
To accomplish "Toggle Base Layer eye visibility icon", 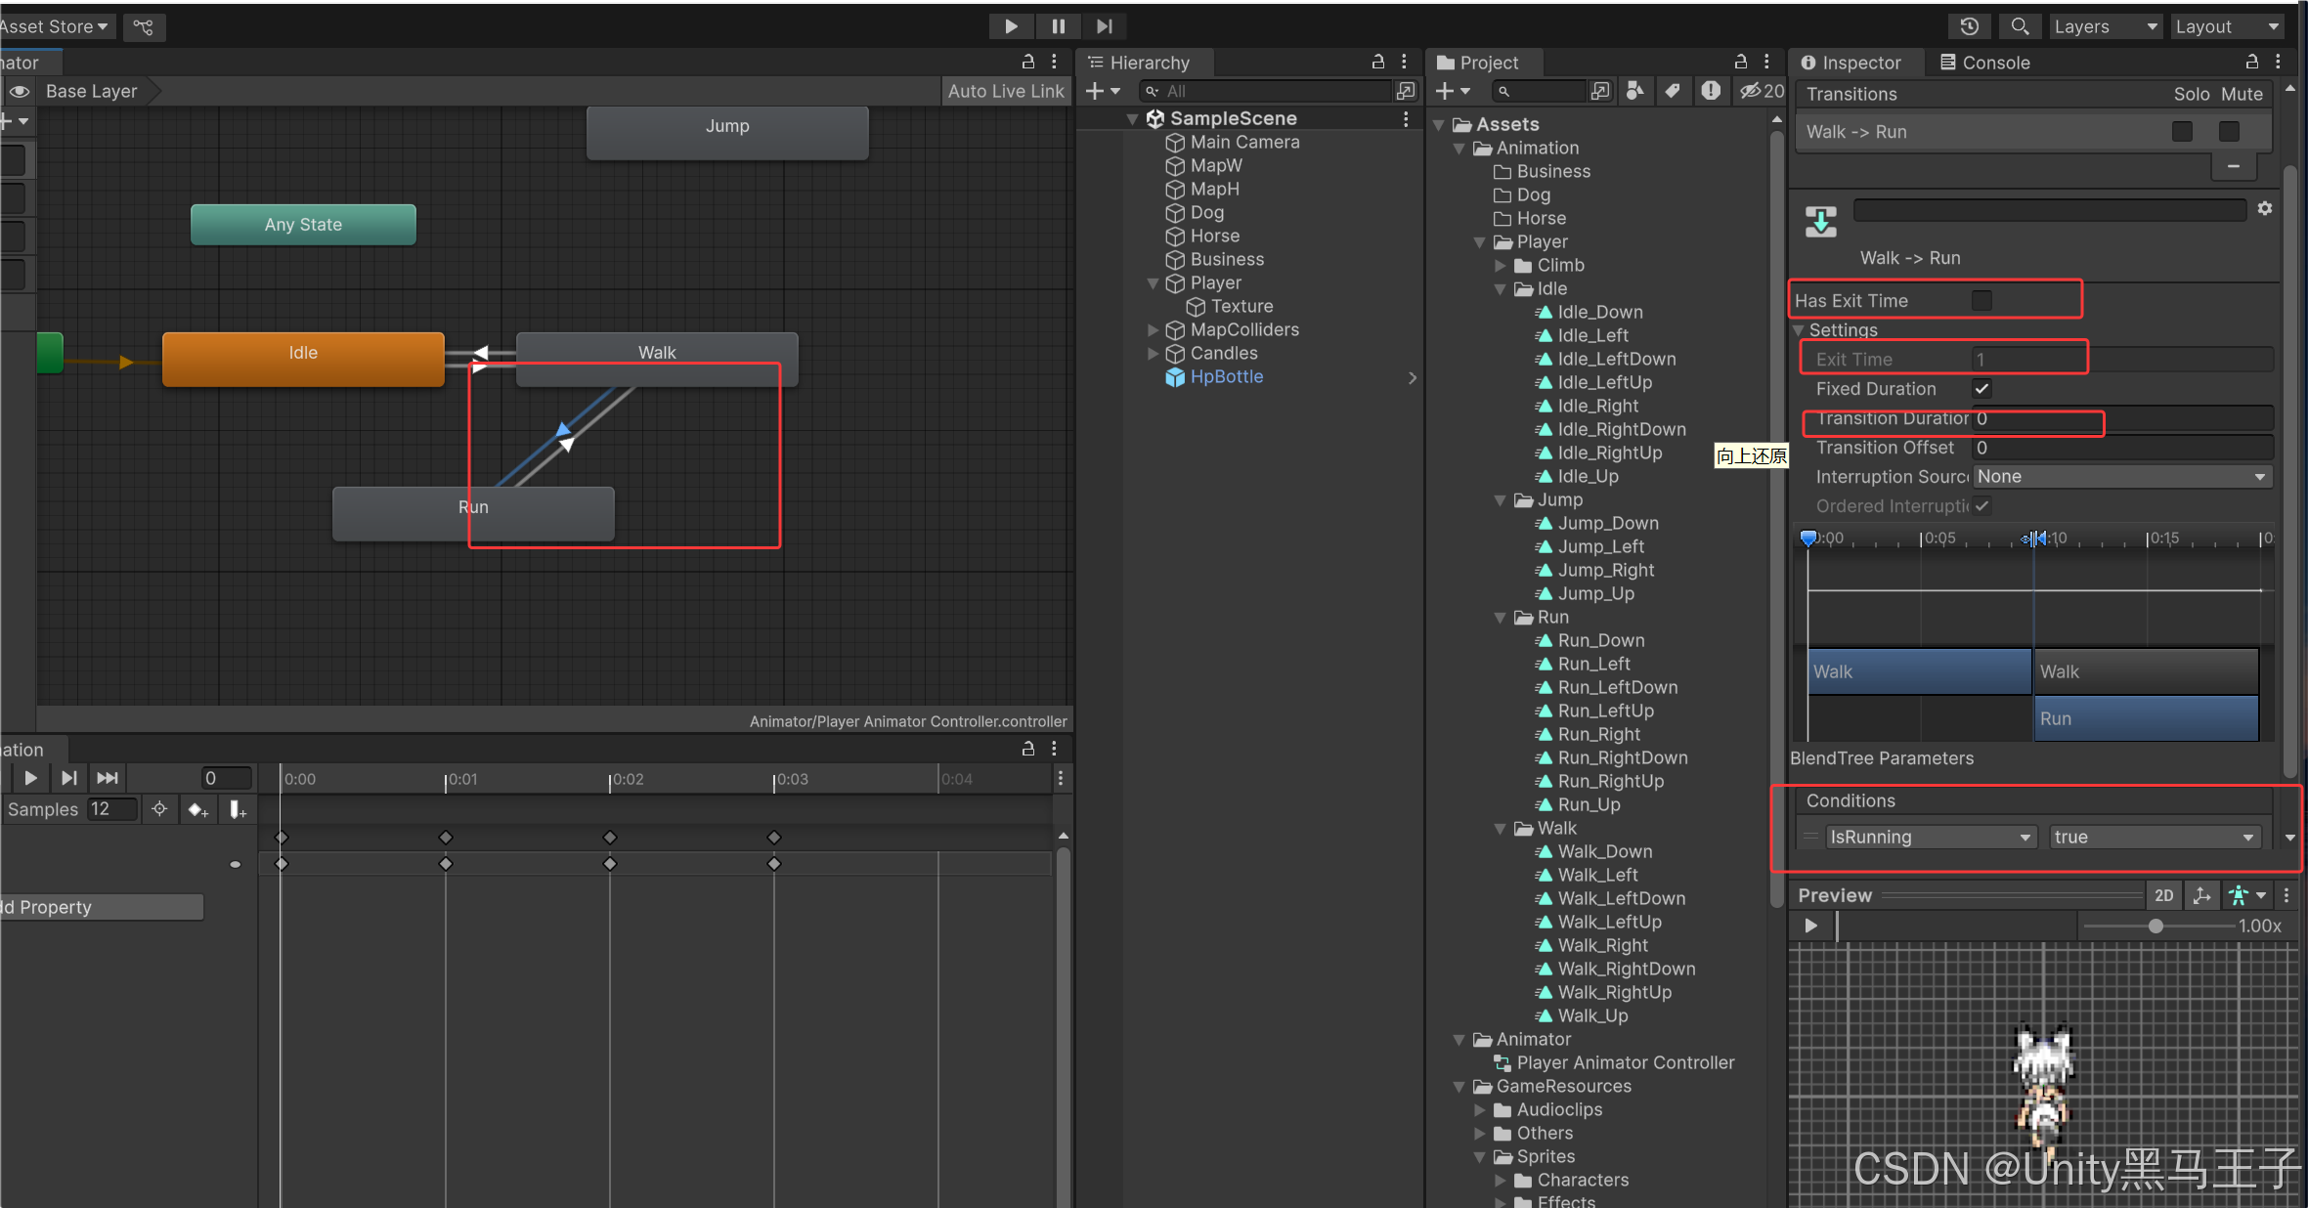I will pos(20,91).
